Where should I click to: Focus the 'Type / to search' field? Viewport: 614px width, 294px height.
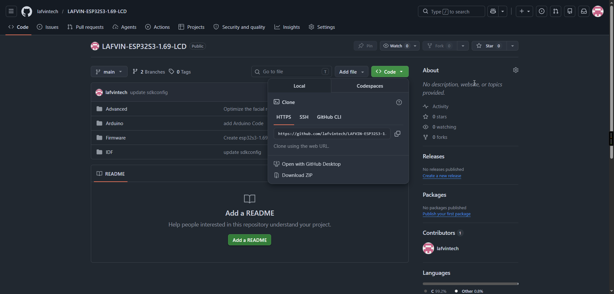coord(451,12)
